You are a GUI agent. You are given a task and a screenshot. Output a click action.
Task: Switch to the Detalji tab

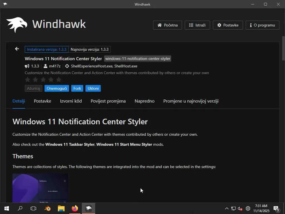tap(19, 101)
